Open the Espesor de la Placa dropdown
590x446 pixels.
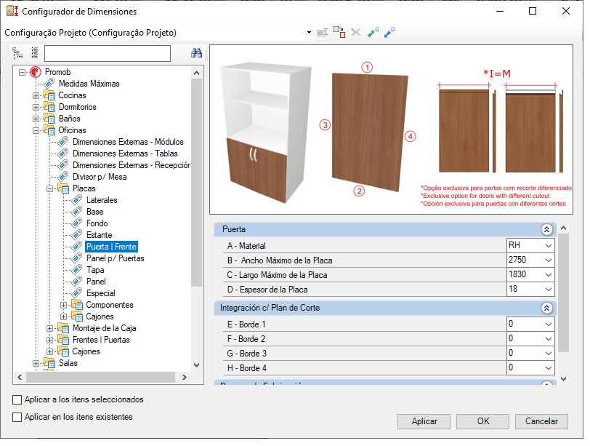[x=549, y=290]
